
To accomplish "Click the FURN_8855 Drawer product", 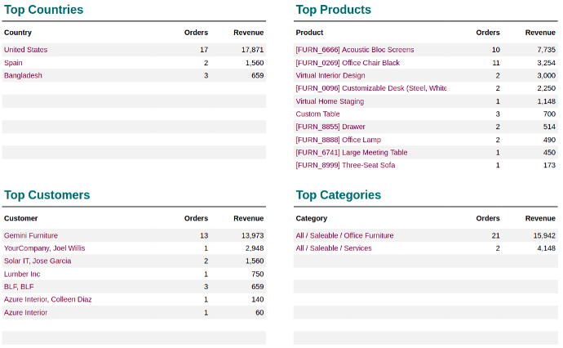I will click(x=330, y=127).
